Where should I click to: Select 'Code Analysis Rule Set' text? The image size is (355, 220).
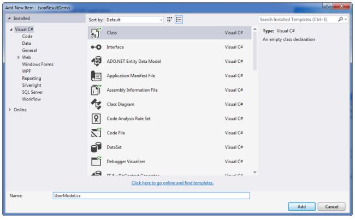128,118
